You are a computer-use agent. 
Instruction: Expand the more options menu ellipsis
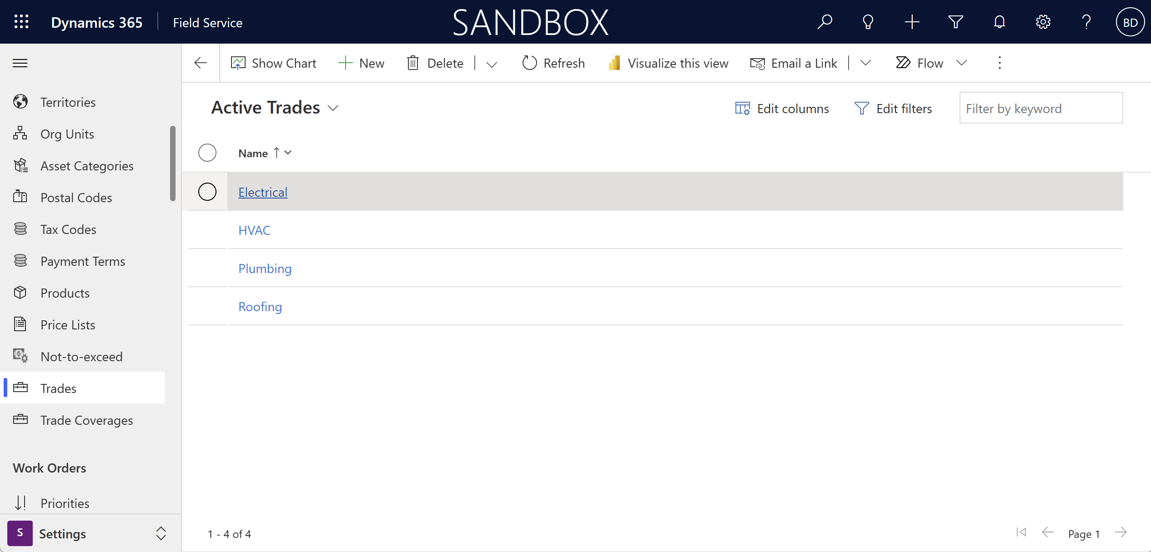(x=999, y=62)
